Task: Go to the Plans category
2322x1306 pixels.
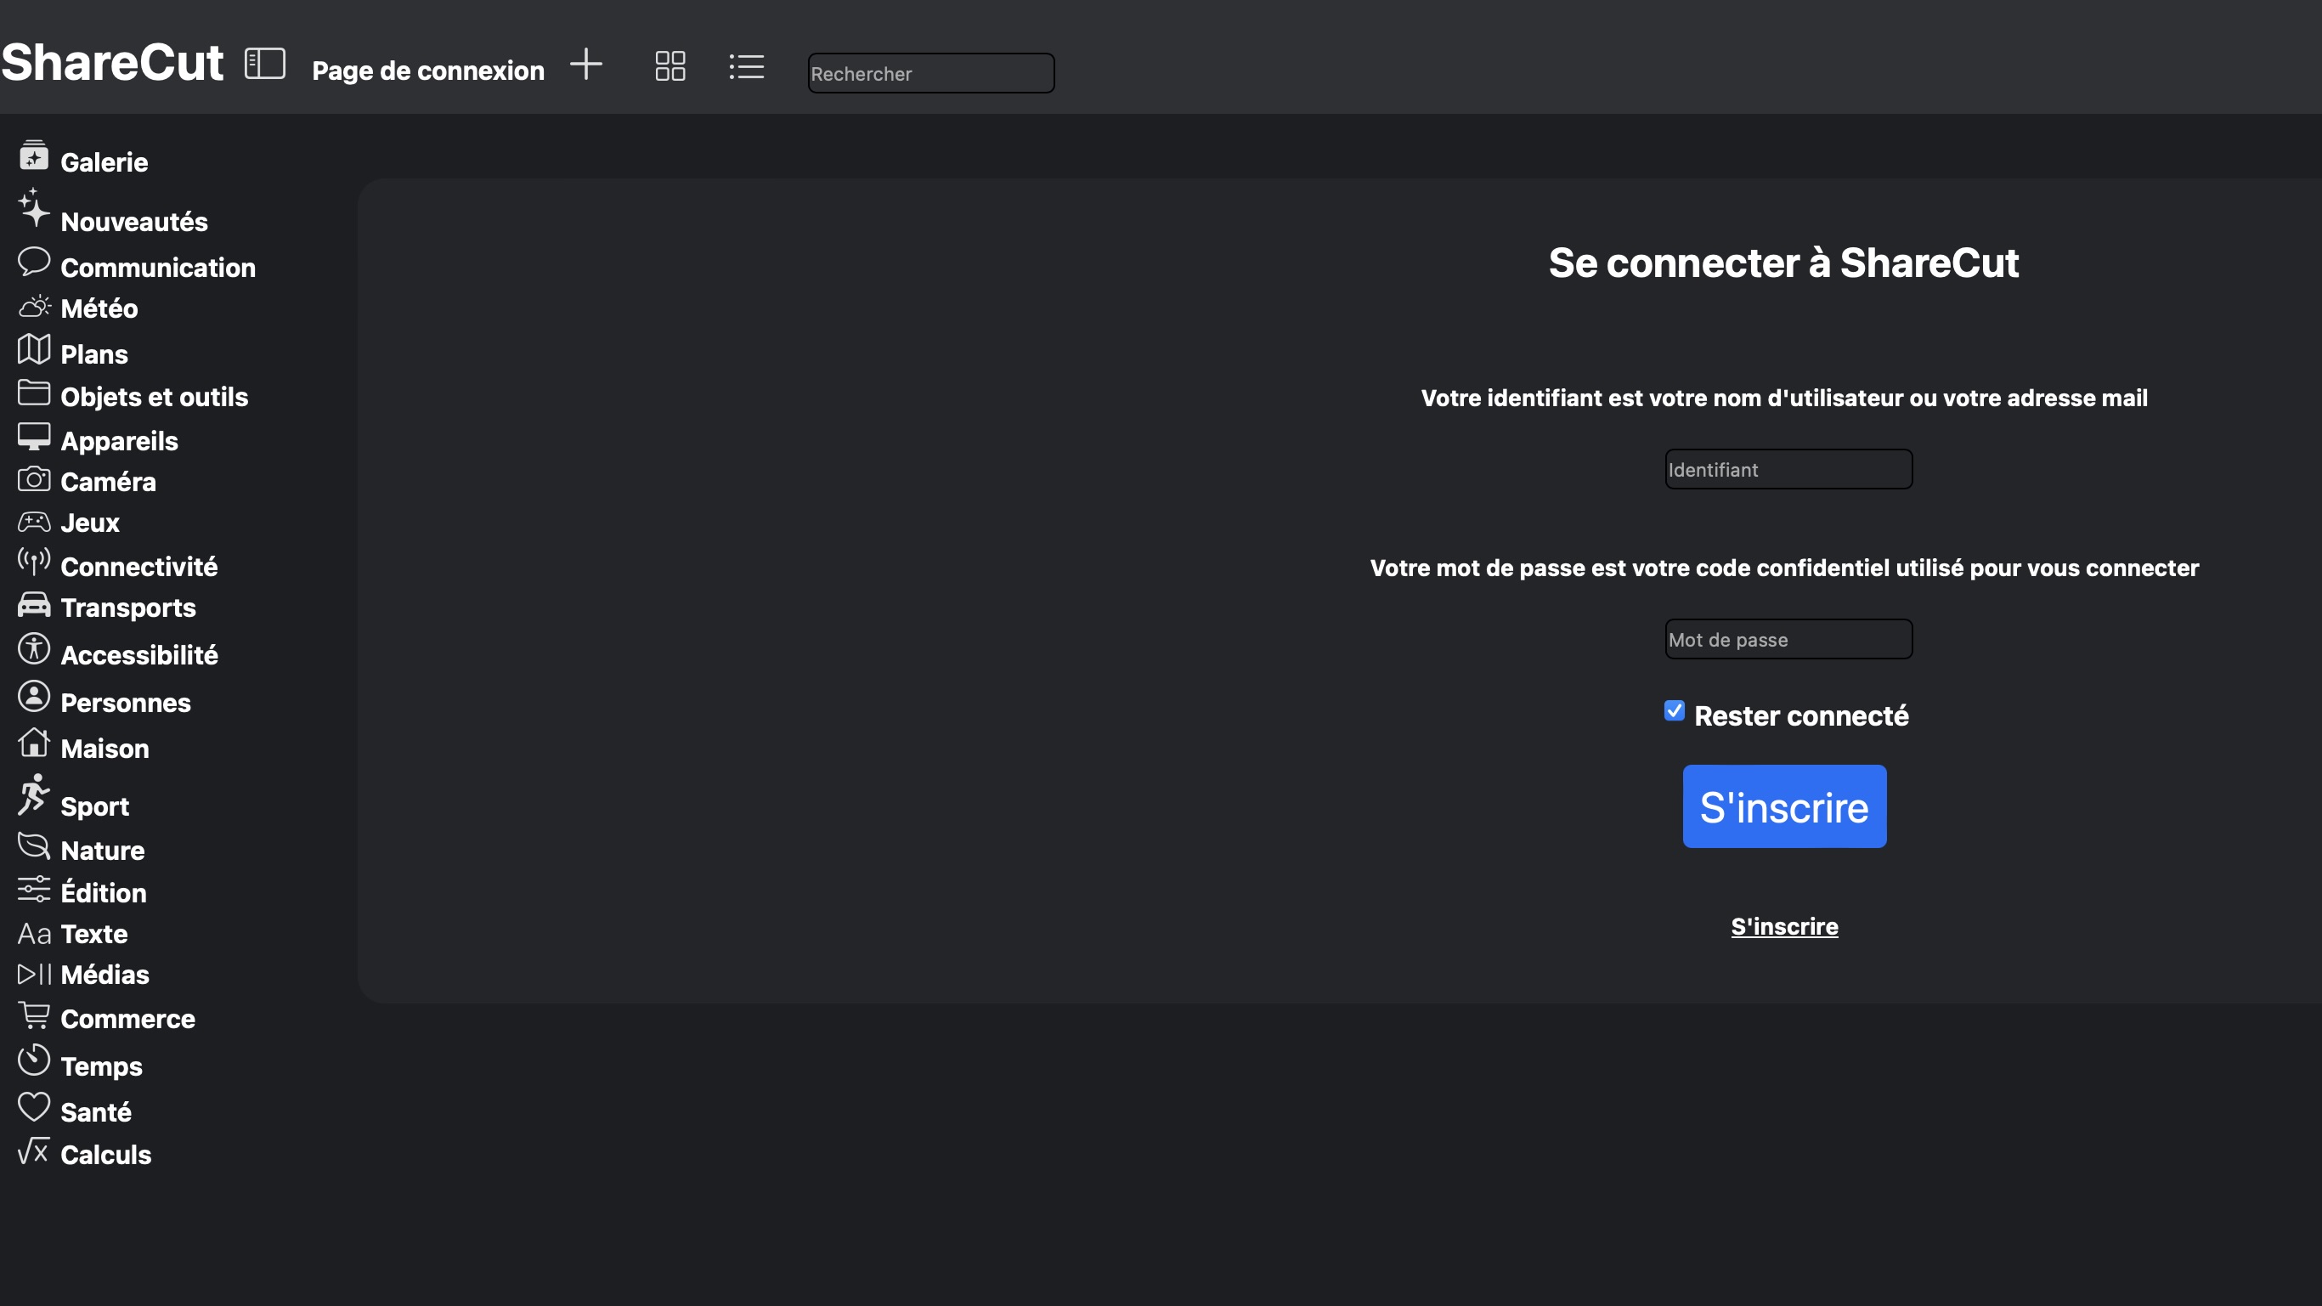Action: pyautogui.click(x=93, y=354)
